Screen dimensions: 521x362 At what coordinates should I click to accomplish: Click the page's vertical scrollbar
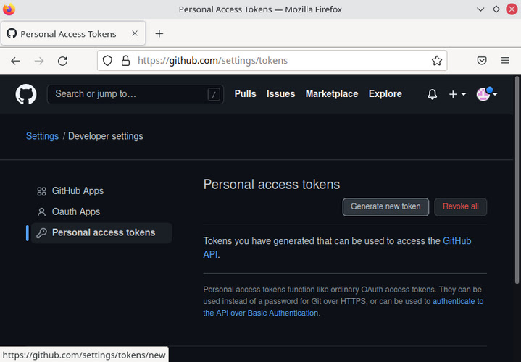[517, 181]
